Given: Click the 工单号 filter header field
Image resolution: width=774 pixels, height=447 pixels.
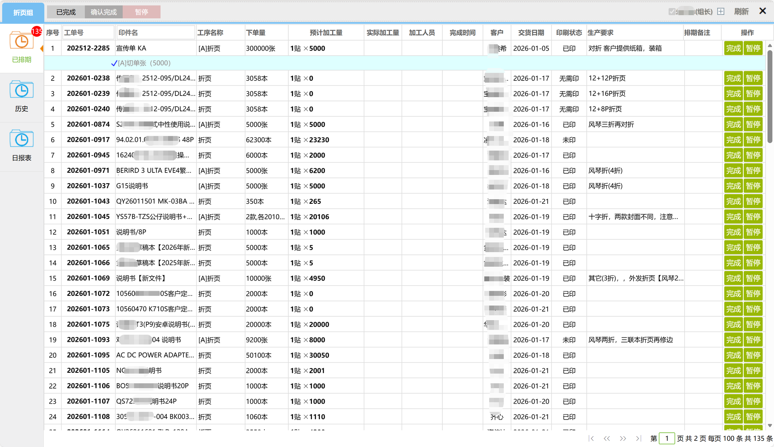Looking at the screenshot, I should pyautogui.click(x=88, y=32).
